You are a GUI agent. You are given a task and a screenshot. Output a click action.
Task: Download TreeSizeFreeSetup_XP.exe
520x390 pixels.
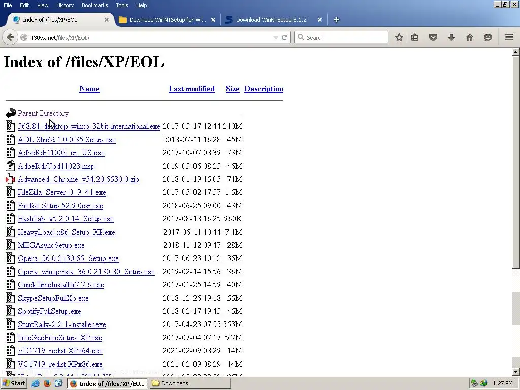pos(60,338)
